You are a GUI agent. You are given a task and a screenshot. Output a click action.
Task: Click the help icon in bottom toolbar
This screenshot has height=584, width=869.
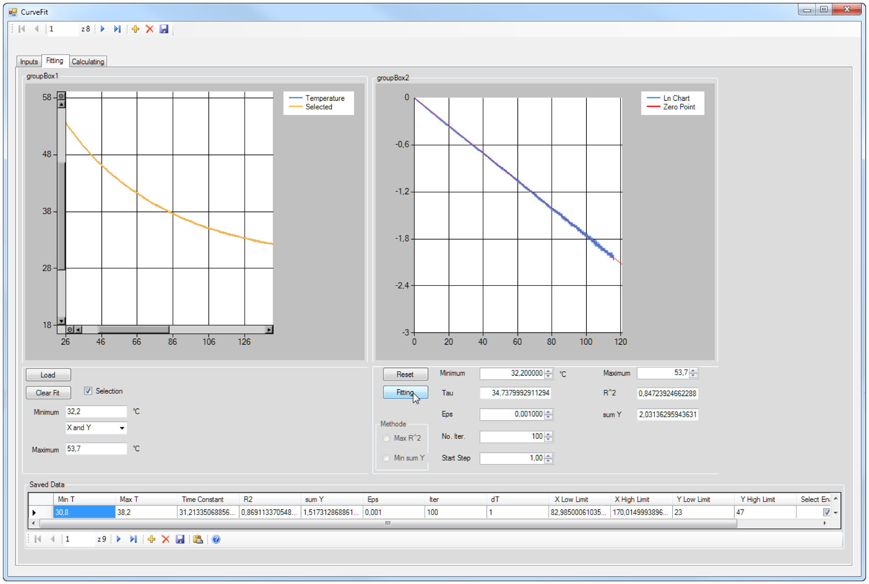(216, 539)
